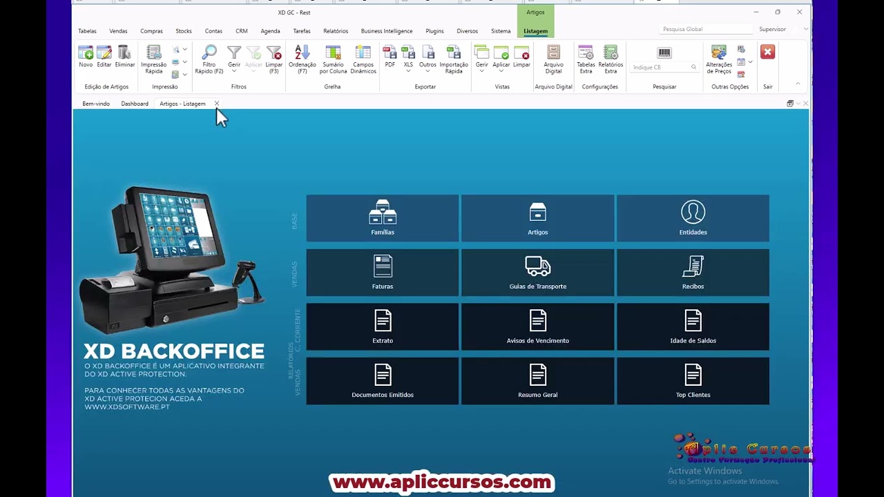The width and height of the screenshot is (884, 497).
Task: Open the Recibos tile
Action: tap(693, 273)
